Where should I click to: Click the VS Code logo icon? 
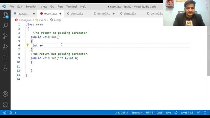pos(4,7)
